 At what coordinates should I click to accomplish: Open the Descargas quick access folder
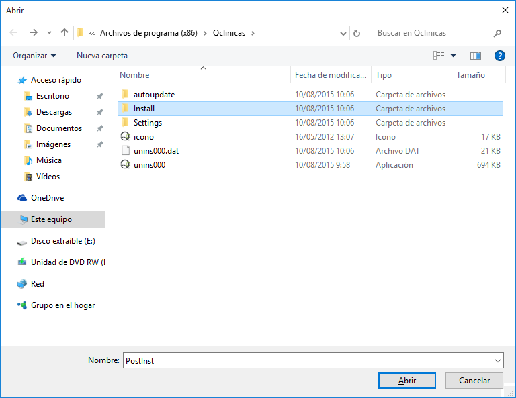pos(54,112)
